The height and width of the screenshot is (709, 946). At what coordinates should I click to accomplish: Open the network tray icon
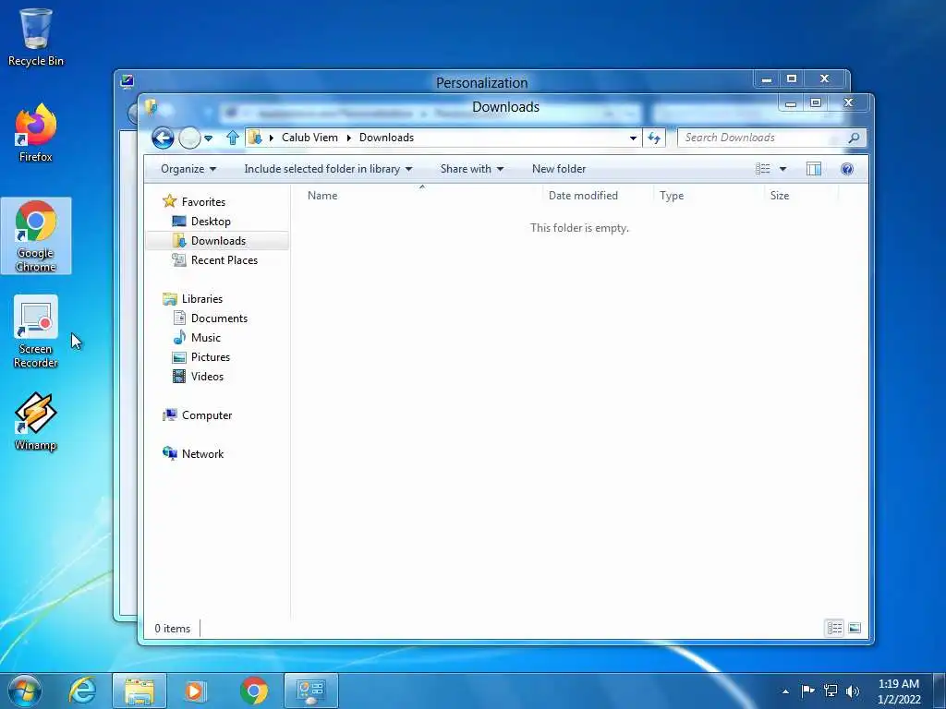click(831, 691)
